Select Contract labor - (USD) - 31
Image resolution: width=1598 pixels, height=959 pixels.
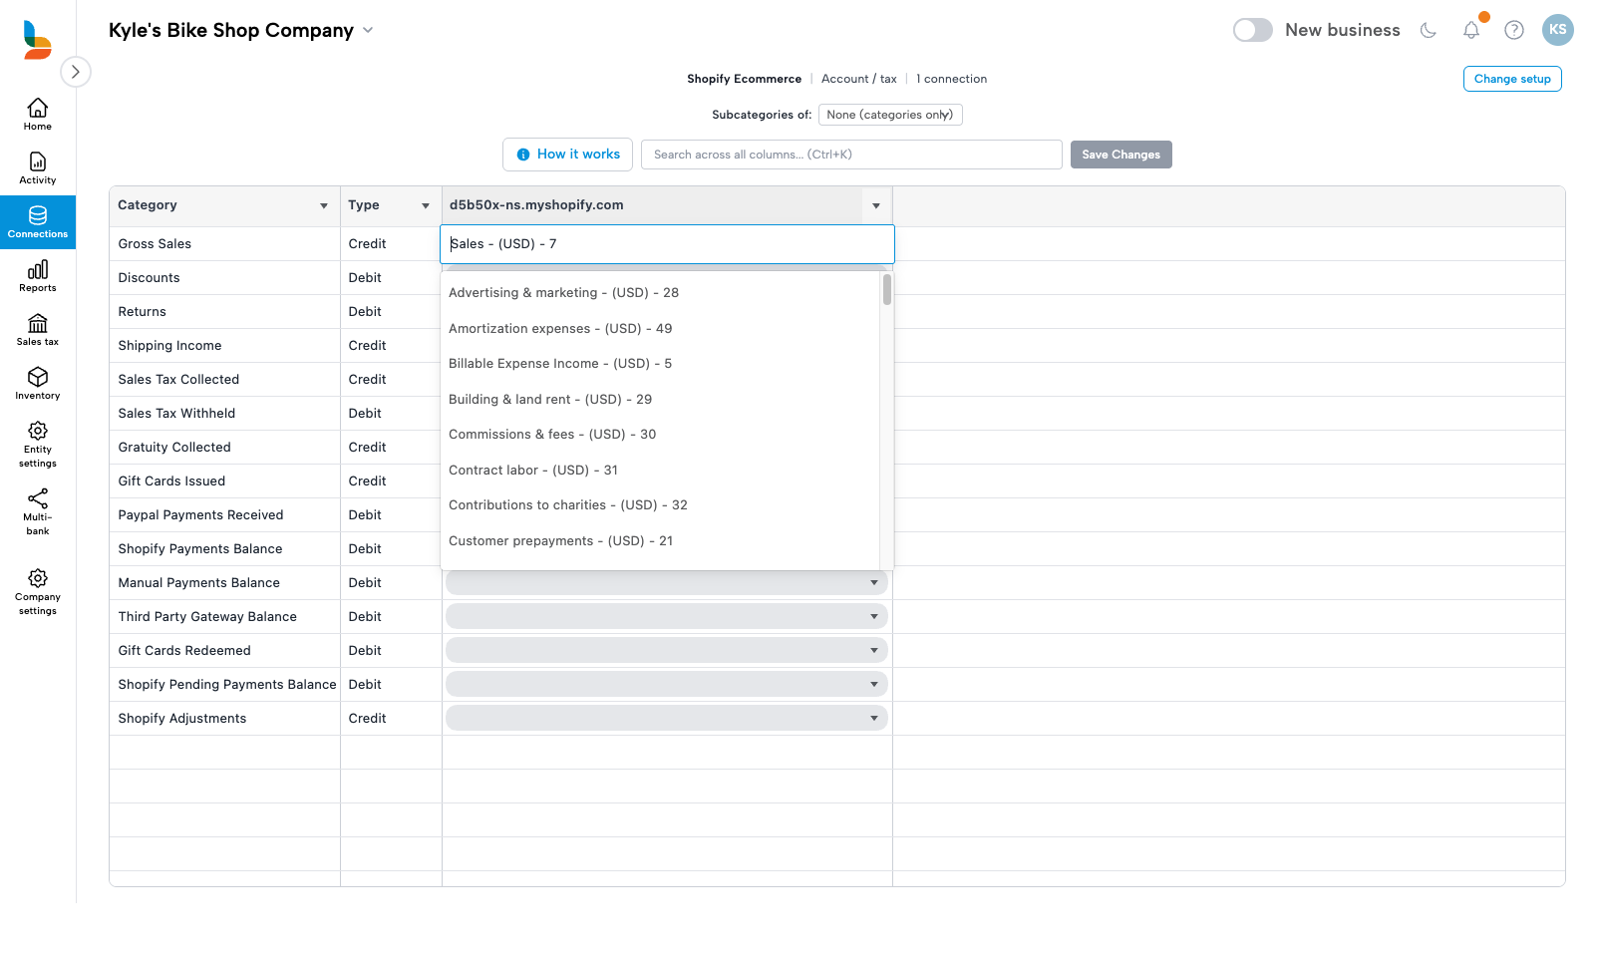[x=660, y=471]
